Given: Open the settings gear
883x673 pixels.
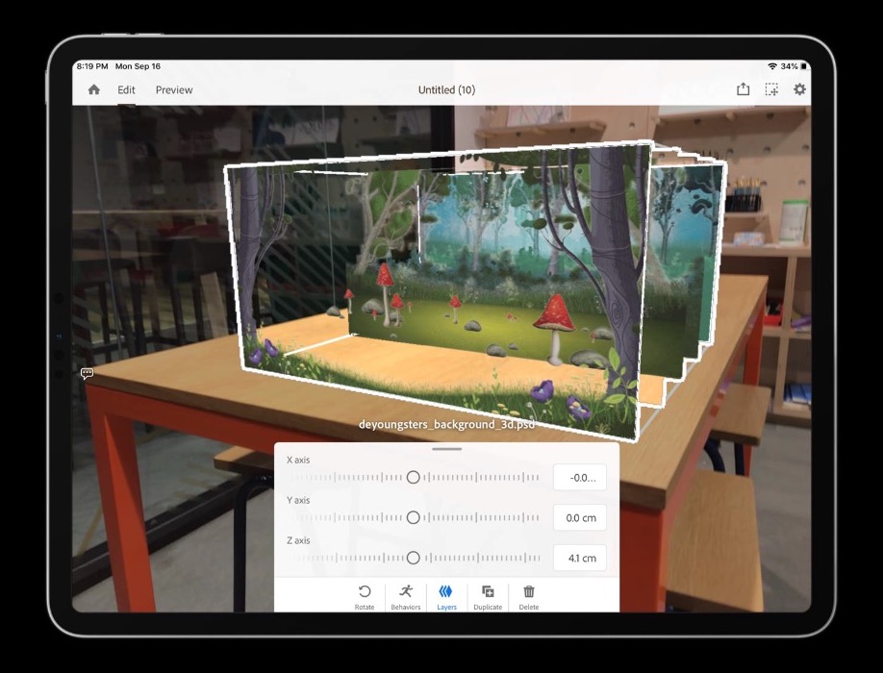Looking at the screenshot, I should click(799, 88).
